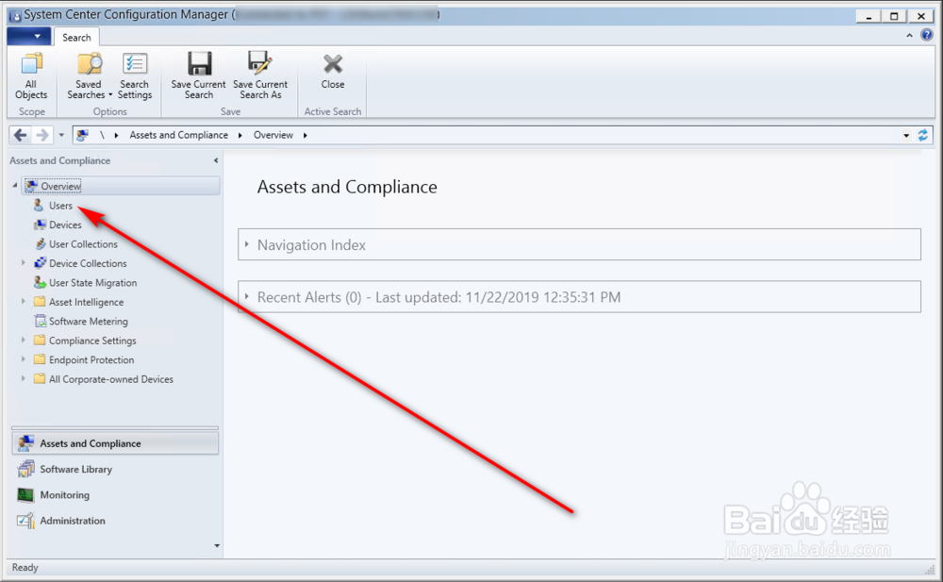
Task: Click the Administration workspace icon
Action: pos(25,521)
